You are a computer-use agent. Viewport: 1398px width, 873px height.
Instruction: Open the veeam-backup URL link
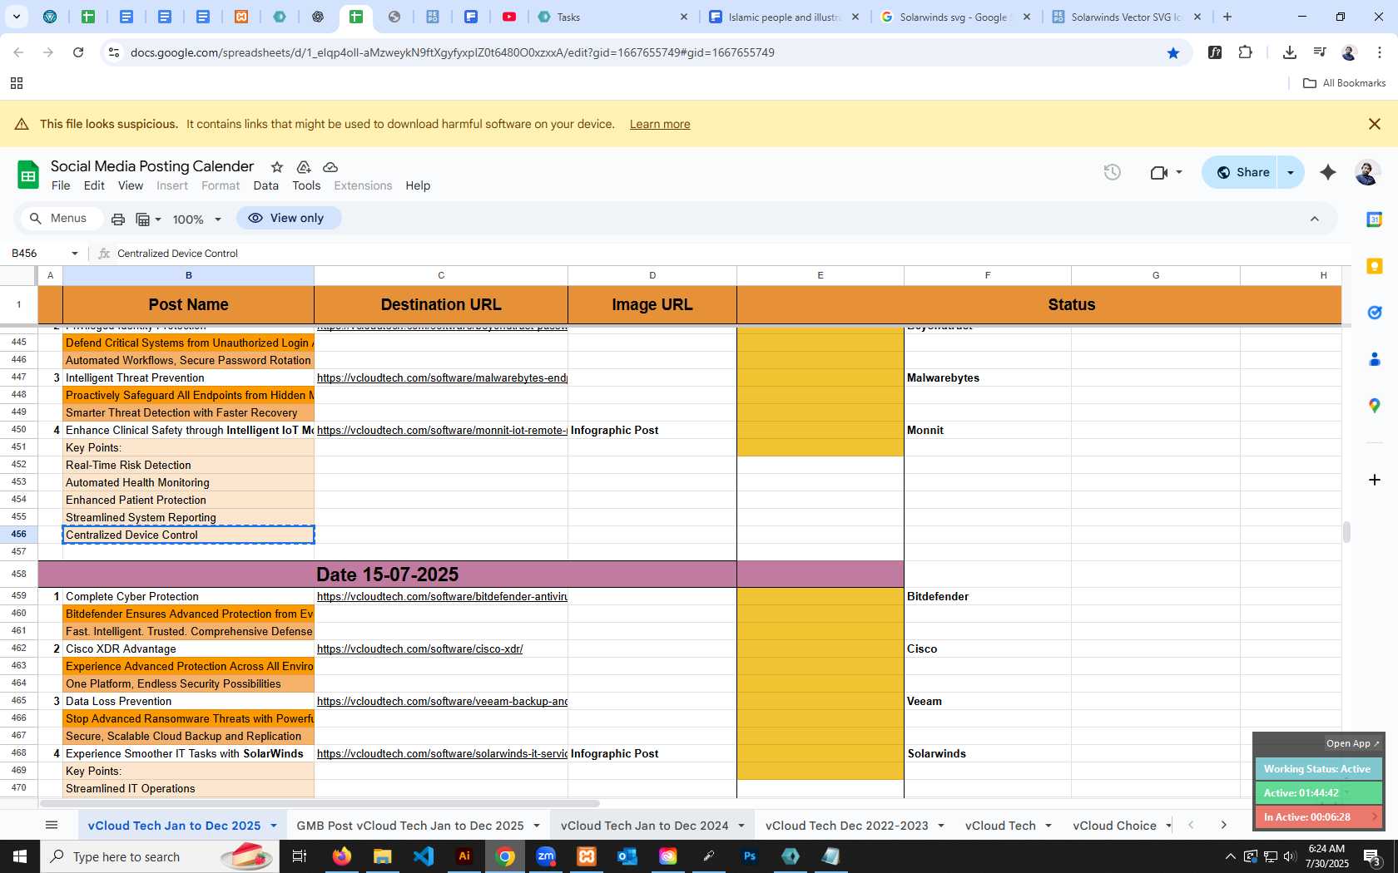(x=442, y=702)
